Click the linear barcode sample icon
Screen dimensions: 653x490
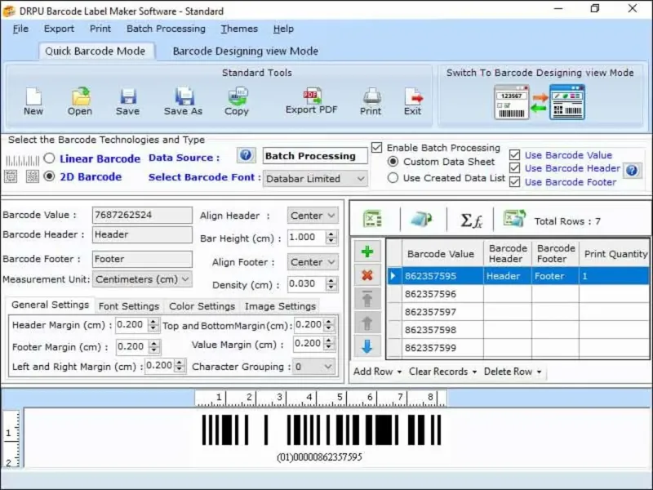(23, 160)
